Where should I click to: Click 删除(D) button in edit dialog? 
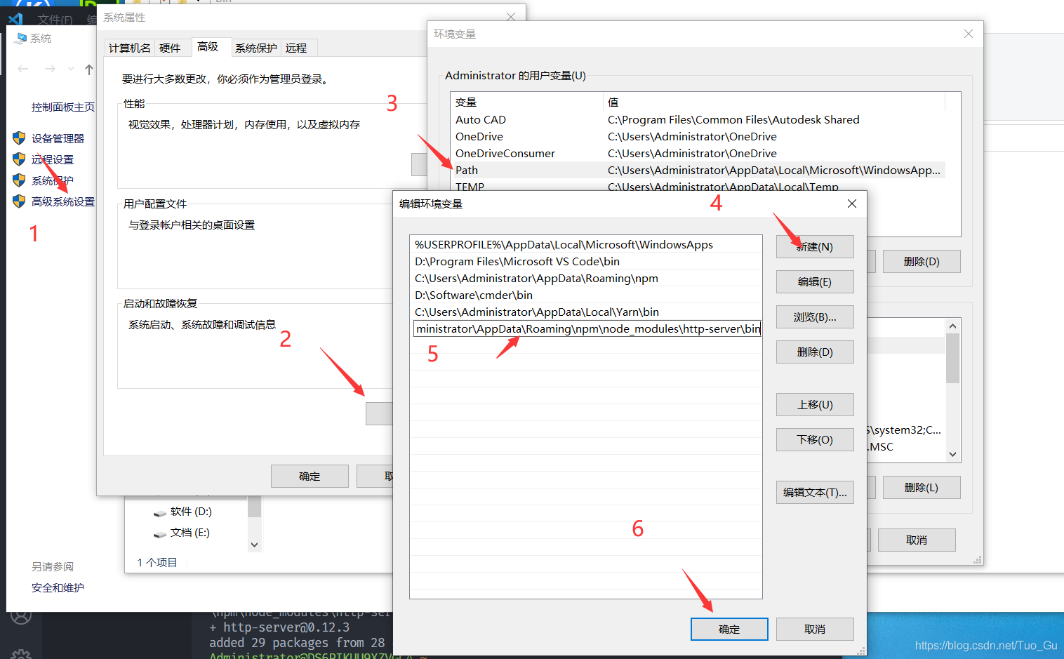pyautogui.click(x=815, y=352)
